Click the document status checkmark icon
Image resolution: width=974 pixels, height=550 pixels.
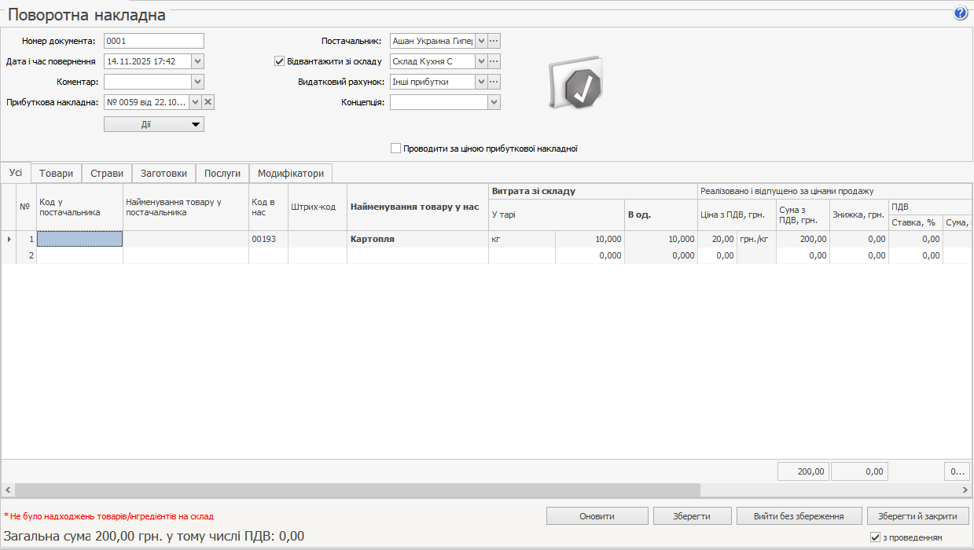575,82
